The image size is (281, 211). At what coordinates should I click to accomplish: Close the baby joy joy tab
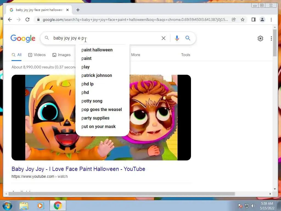click(68, 10)
